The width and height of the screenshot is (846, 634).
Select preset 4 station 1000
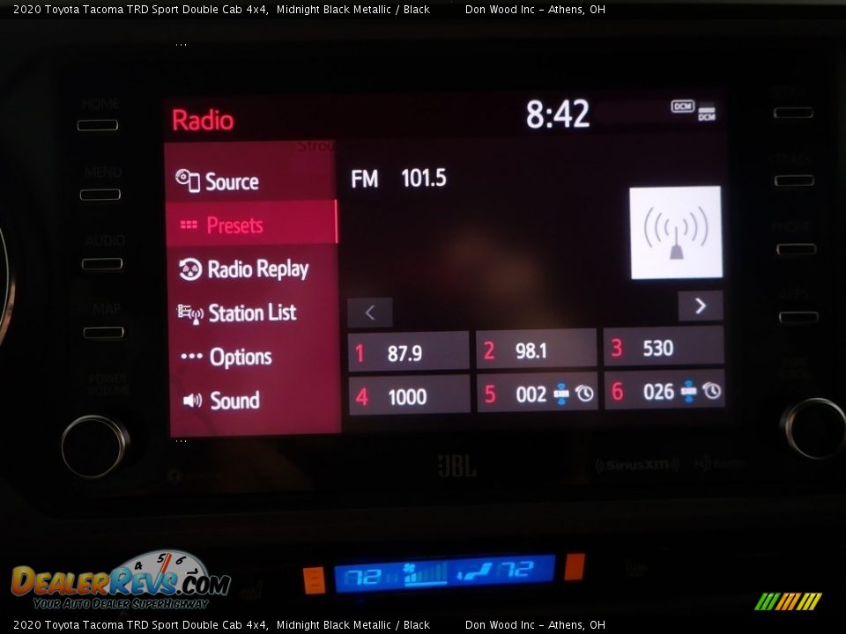pyautogui.click(x=409, y=396)
